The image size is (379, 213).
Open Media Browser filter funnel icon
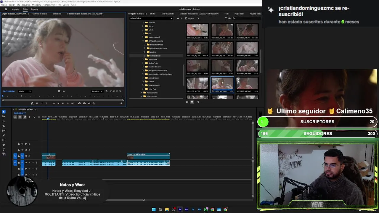click(x=226, y=18)
